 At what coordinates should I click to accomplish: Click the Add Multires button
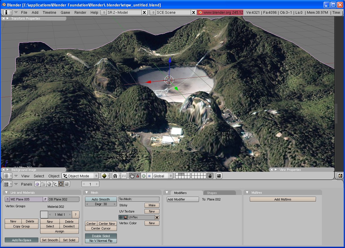(x=283, y=199)
